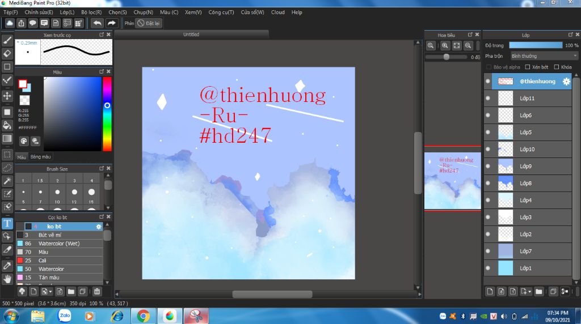Zoom in using Navigator plus magnifier
Screen dimensions: 581x324
pyautogui.click(x=445, y=45)
